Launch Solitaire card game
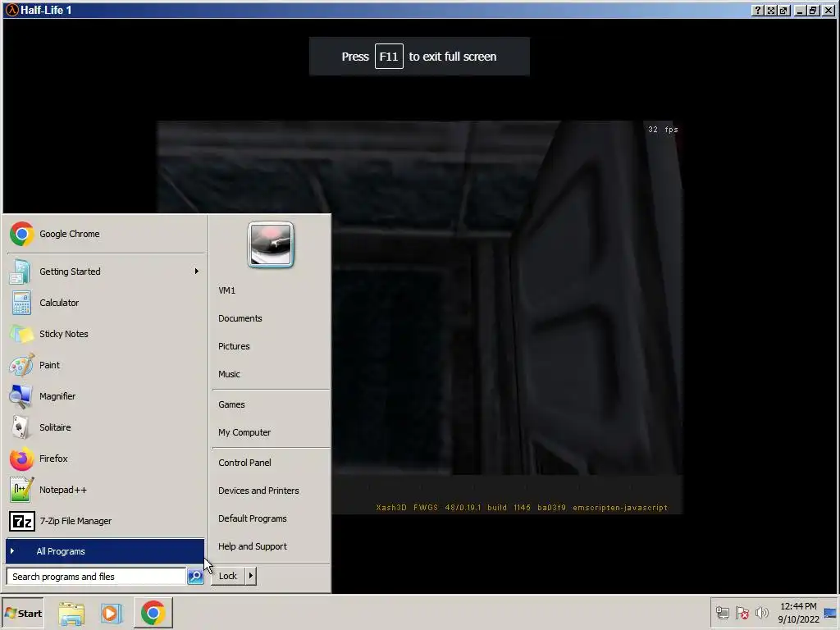Viewport: 840px width, 630px height. 105,427
